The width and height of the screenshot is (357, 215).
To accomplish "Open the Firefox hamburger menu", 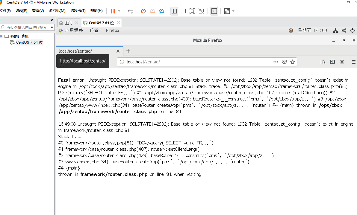I will 353,62.
